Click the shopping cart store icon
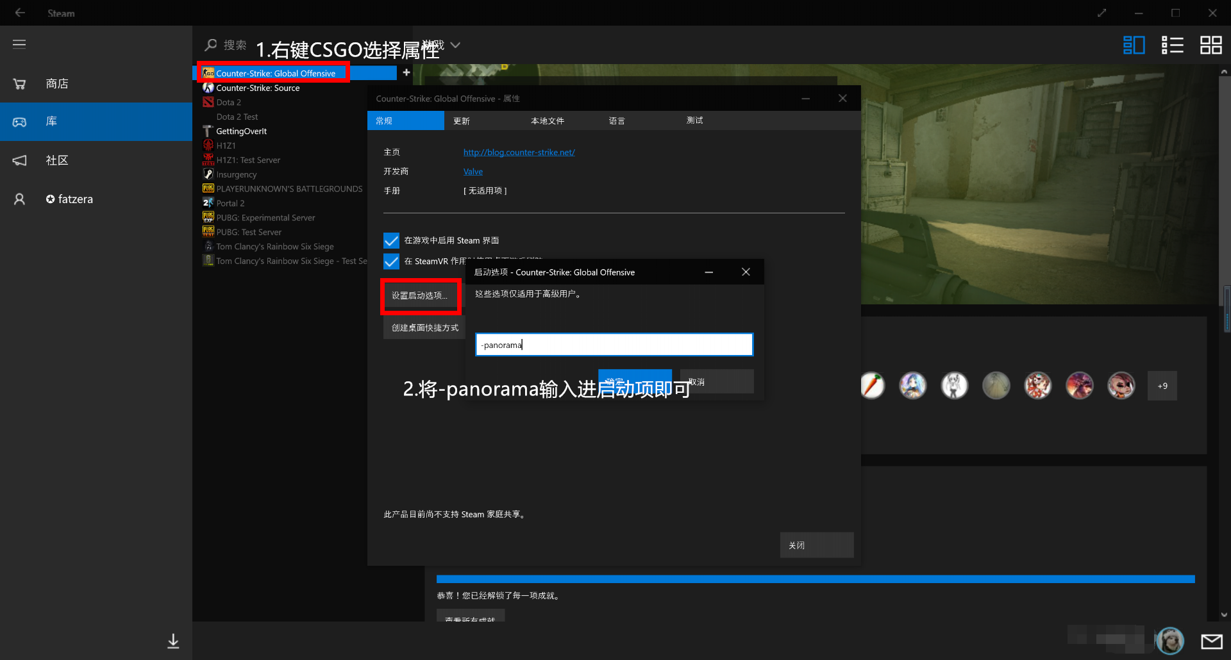Image resolution: width=1231 pixels, height=660 pixels. click(x=19, y=83)
